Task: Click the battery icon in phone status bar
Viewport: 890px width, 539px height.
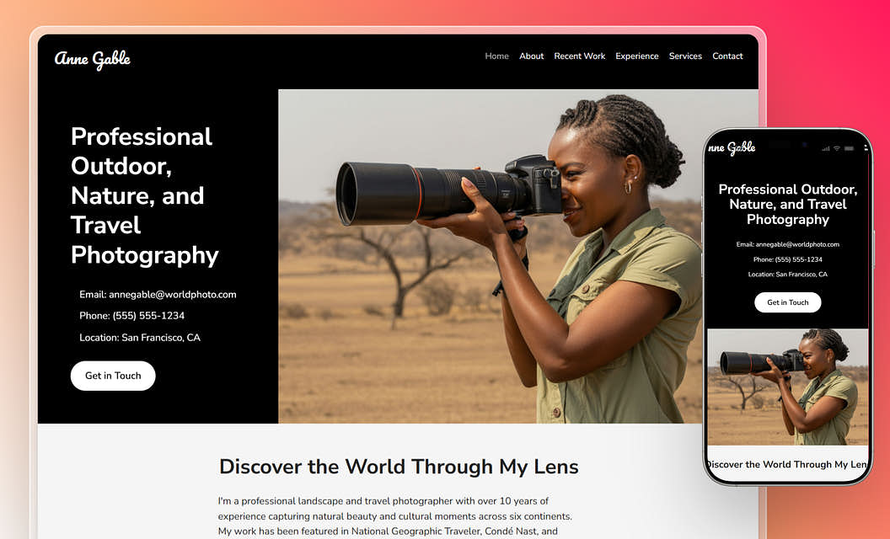Action: (848, 148)
